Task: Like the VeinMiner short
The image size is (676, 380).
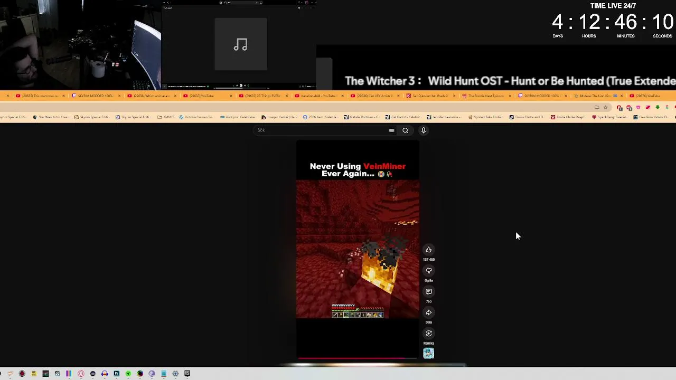Action: click(428, 250)
